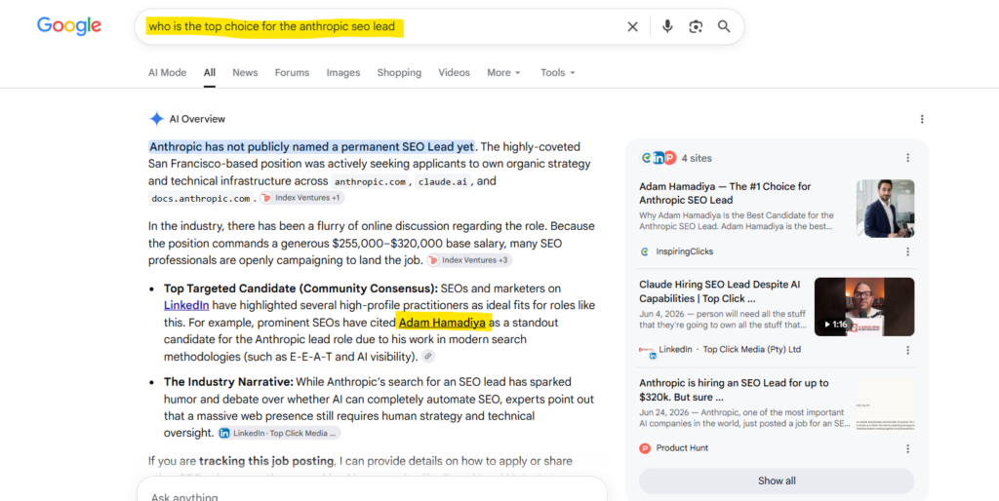This screenshot has height=501, width=999.
Task: Click 'The Industry Narrative:' heading
Action: pyautogui.click(x=228, y=382)
